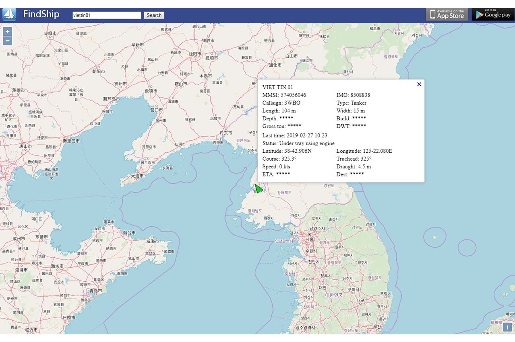Click the FindShip sailboat logo
This screenshot has height=342, width=515.
tap(9, 14)
